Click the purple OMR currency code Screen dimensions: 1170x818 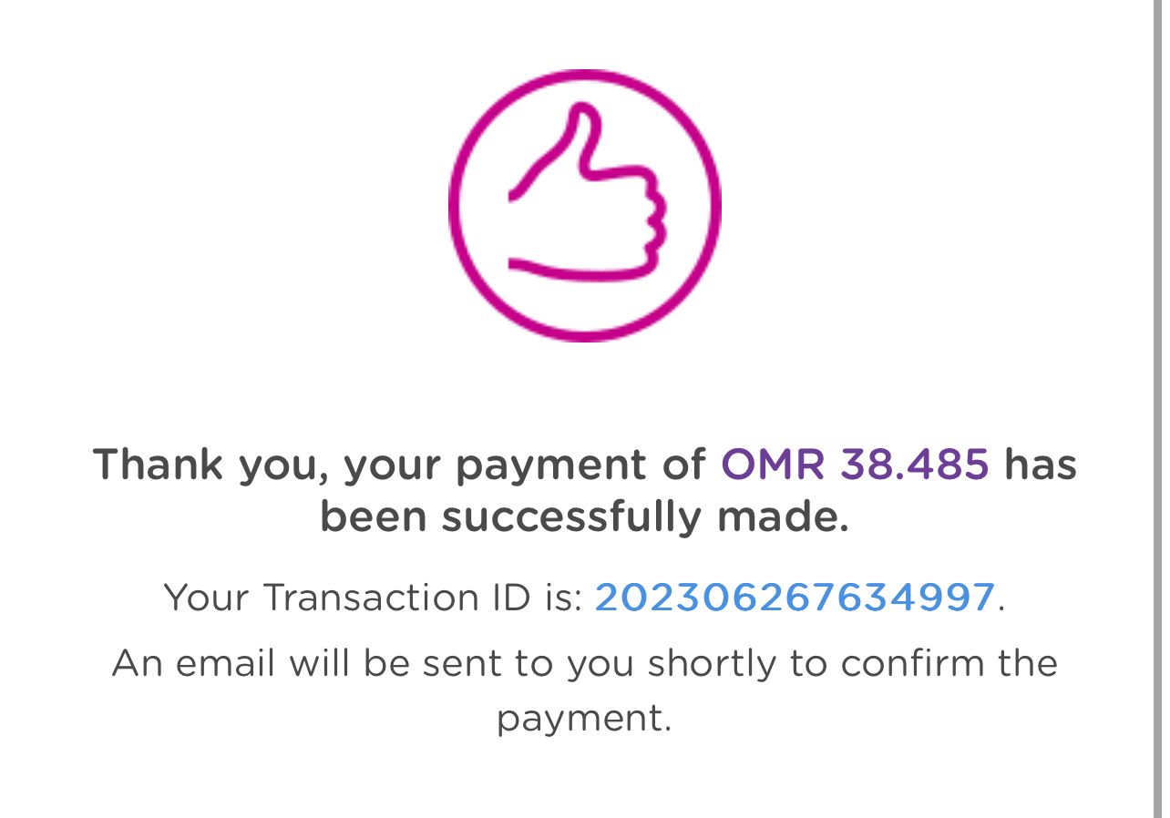point(772,464)
